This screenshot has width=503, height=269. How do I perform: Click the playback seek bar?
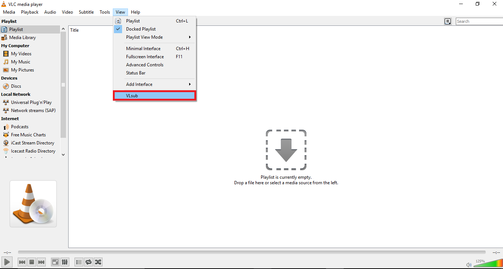(252, 252)
